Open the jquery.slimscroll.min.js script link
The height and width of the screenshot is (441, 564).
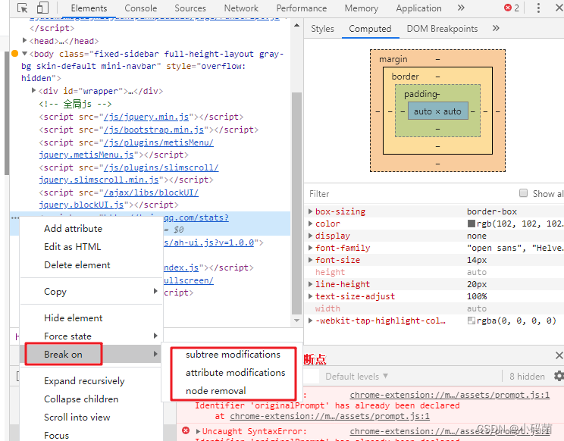point(99,180)
